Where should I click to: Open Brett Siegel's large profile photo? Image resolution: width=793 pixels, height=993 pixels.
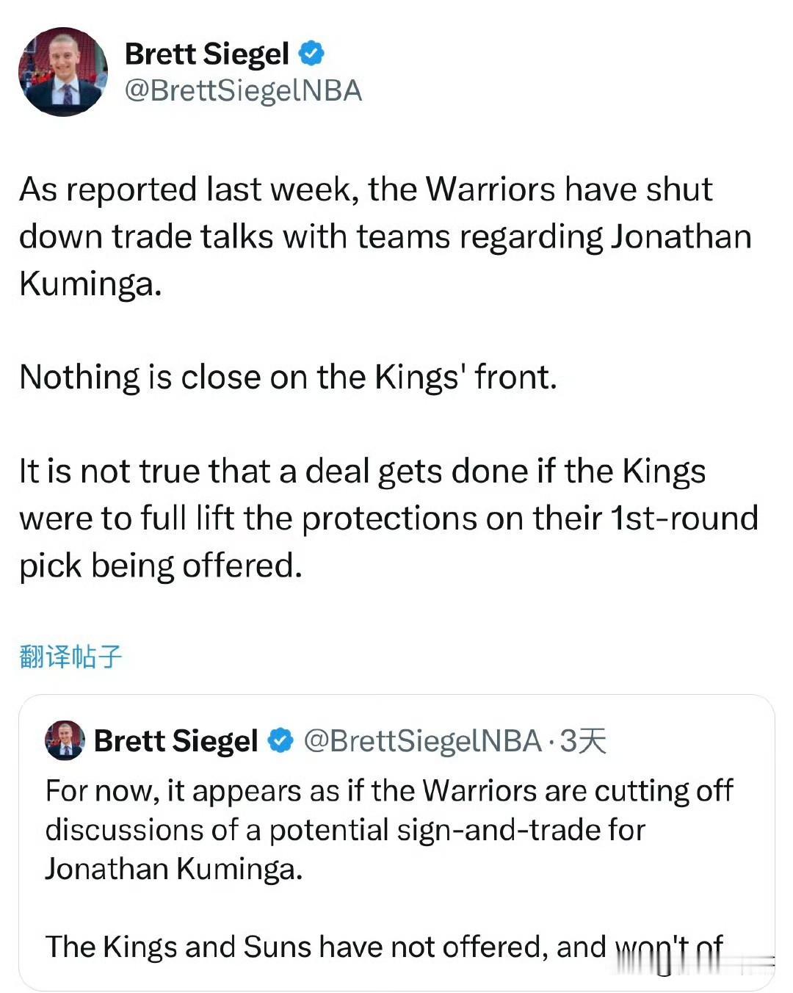[63, 72]
